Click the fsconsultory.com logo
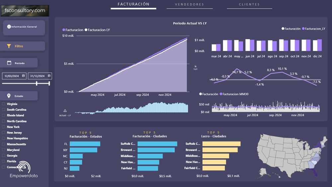This screenshot has height=187, width=332. point(25,11)
